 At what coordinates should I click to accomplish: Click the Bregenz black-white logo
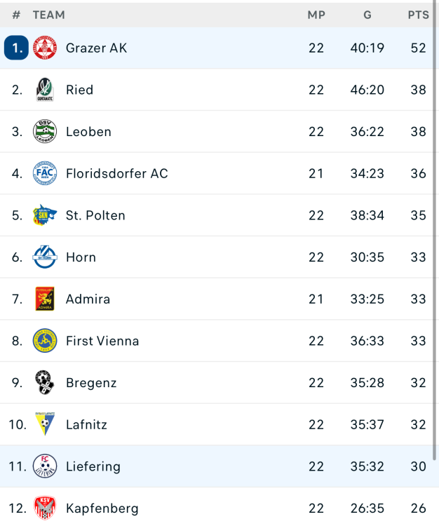coord(45,383)
